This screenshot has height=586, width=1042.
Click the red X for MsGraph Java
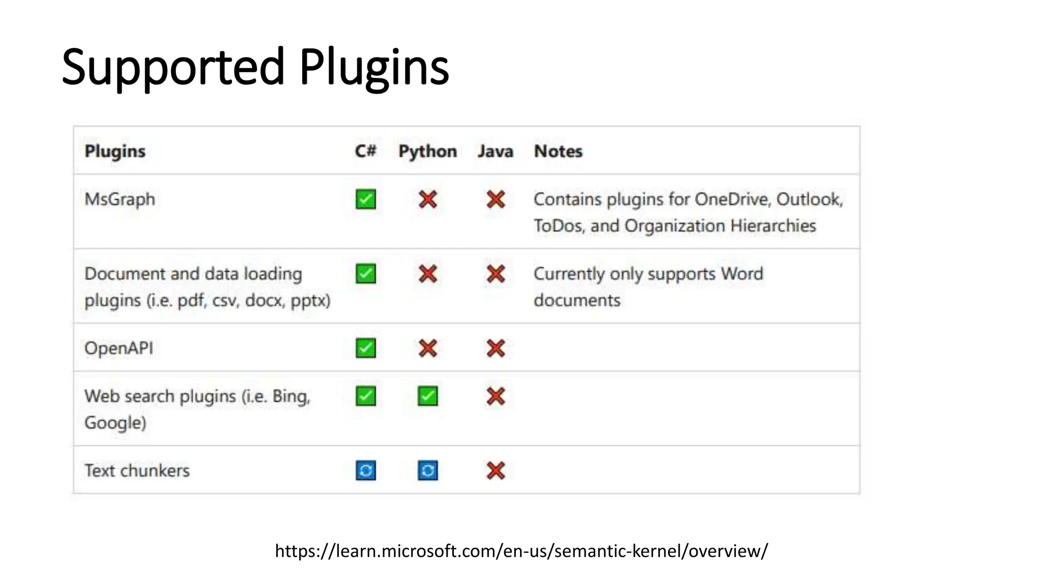(x=496, y=199)
